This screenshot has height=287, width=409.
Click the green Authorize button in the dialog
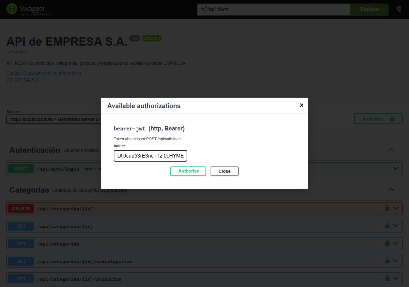click(x=188, y=171)
